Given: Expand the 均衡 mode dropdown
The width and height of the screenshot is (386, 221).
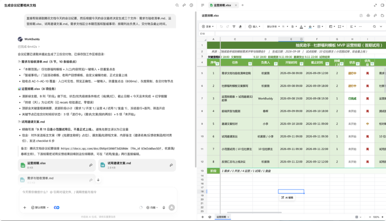Looking at the screenshot, I should pos(152,207).
